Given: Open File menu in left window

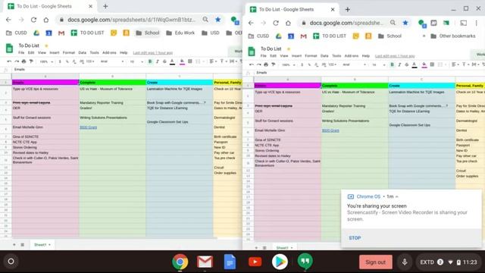Looking at the screenshot, I should coord(21,52).
